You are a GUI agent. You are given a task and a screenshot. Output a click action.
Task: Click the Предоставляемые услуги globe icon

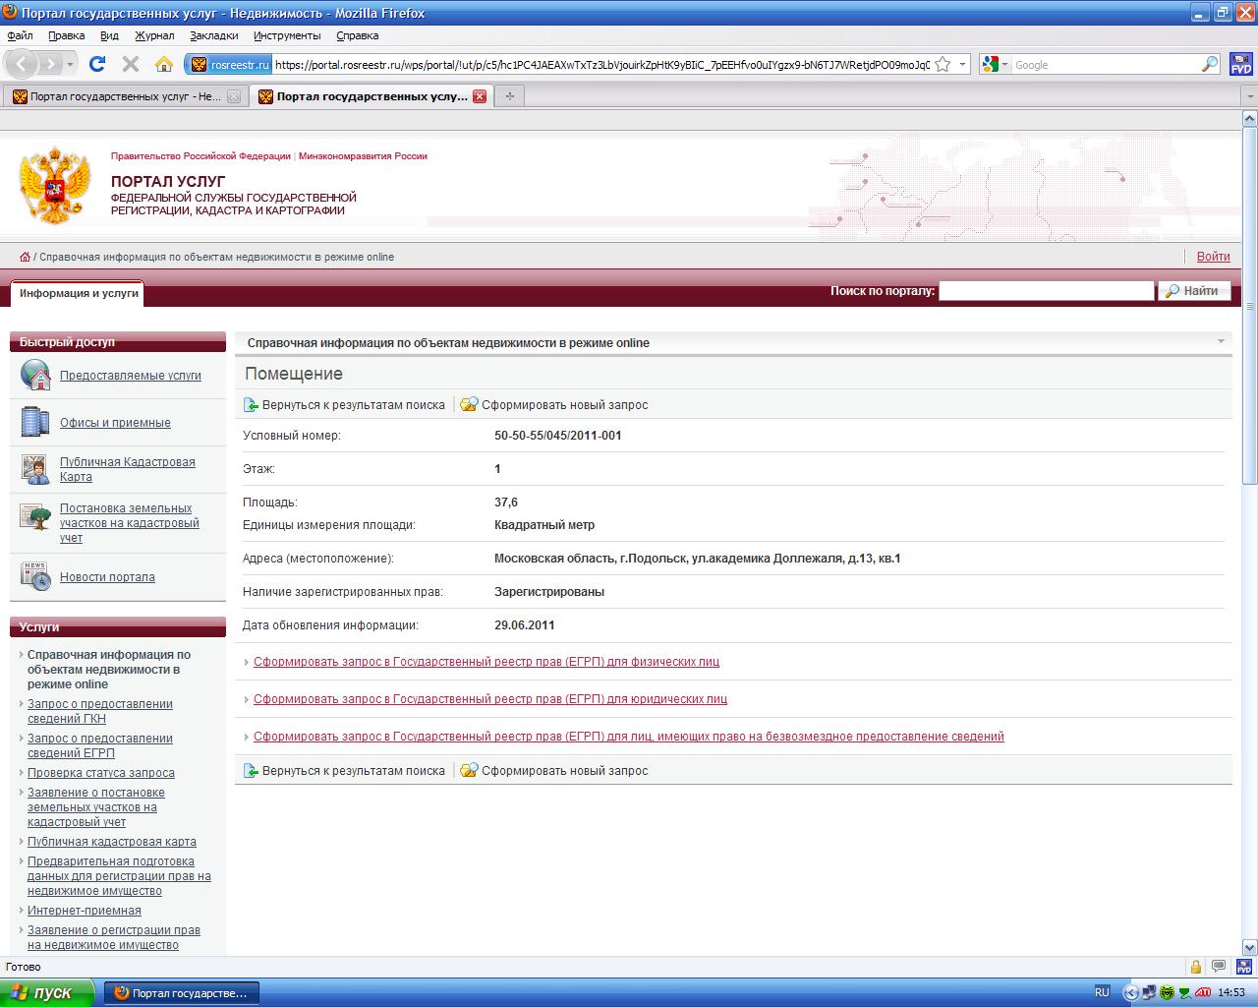click(x=35, y=375)
